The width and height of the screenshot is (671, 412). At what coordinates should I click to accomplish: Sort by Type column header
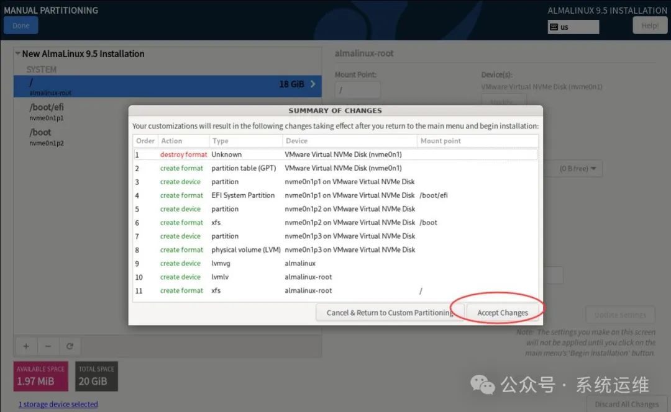246,141
